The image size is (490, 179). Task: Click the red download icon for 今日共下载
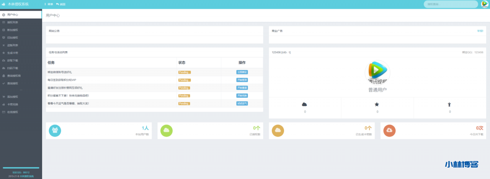tap(389, 131)
